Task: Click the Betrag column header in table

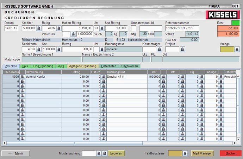Action: (x=76, y=72)
